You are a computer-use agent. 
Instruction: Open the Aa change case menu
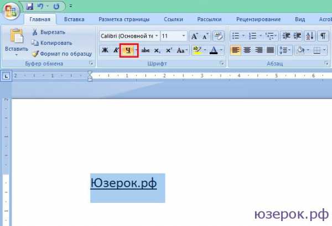pyautogui.click(x=182, y=50)
